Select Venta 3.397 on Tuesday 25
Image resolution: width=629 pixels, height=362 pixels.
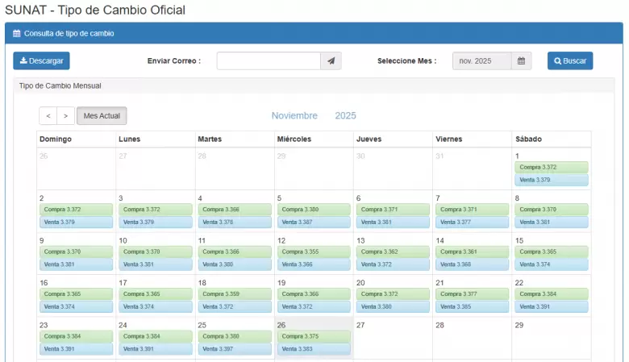(x=235, y=348)
